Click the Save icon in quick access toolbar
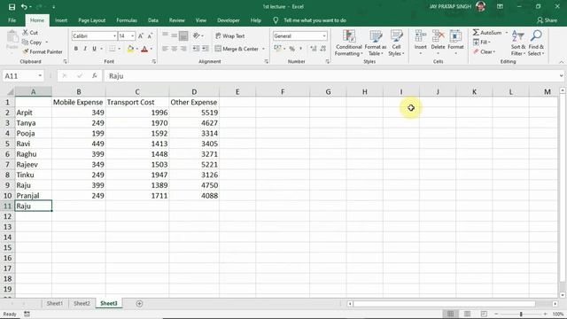 tap(12, 7)
